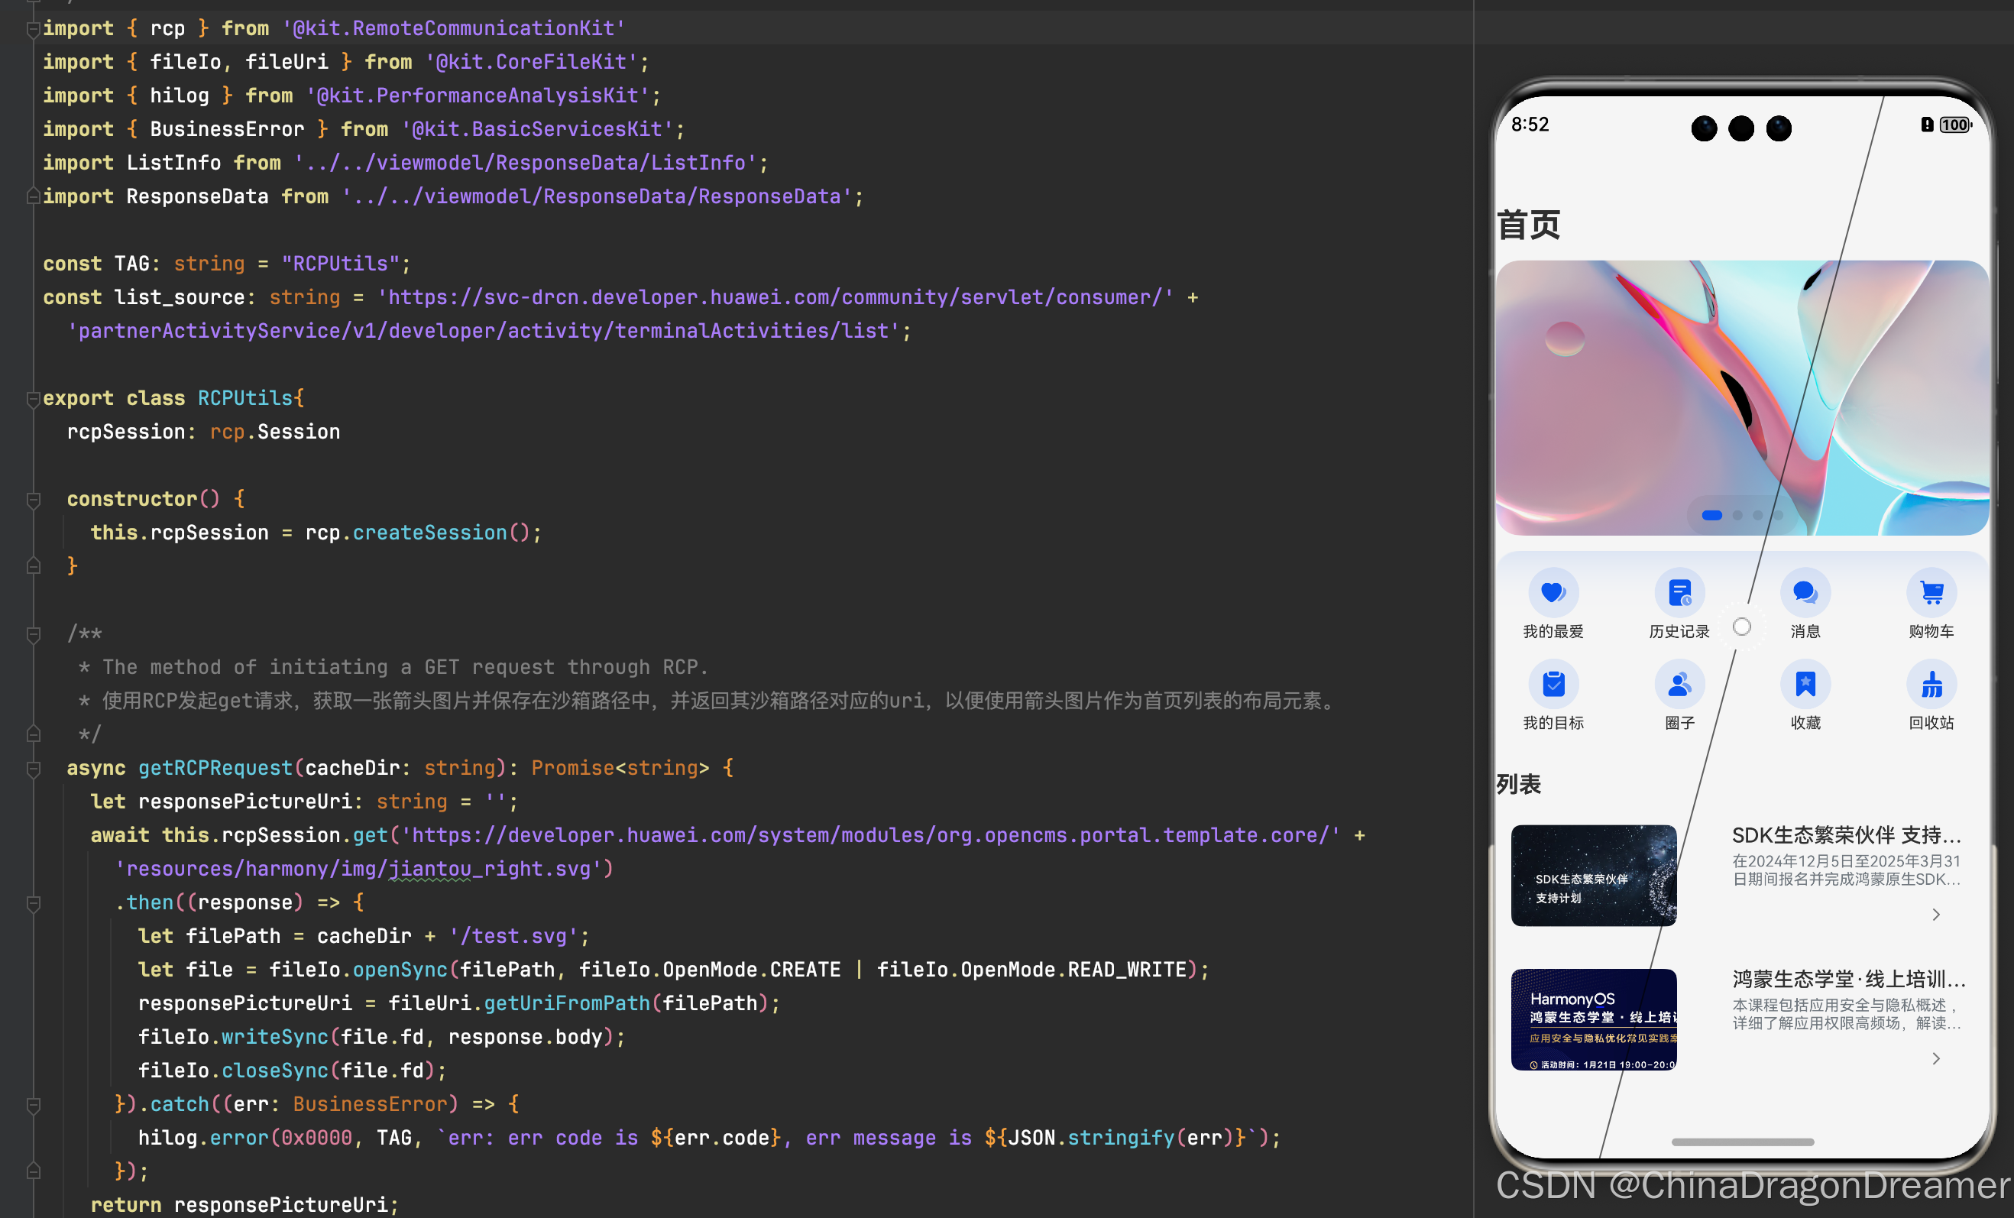This screenshot has width=2014, height=1218.
Task: Open the 回收站 recycle icon
Action: [x=1931, y=684]
